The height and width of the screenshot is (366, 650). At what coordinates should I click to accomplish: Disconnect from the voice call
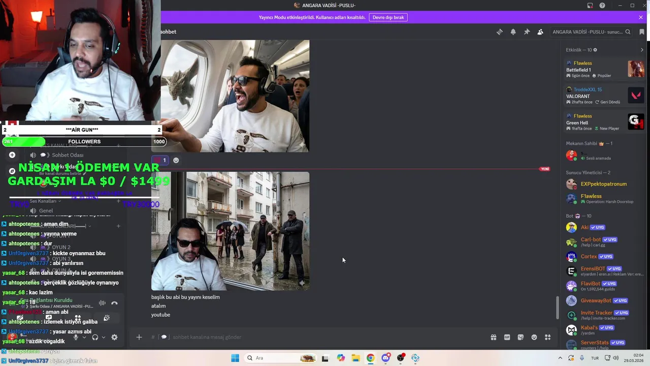pyautogui.click(x=114, y=303)
